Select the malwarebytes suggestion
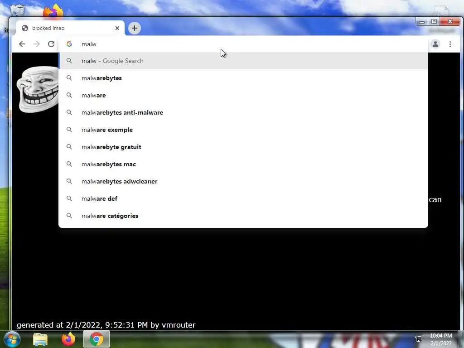464x348 pixels. click(243, 78)
